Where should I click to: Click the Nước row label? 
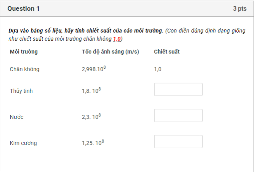(x=17, y=117)
